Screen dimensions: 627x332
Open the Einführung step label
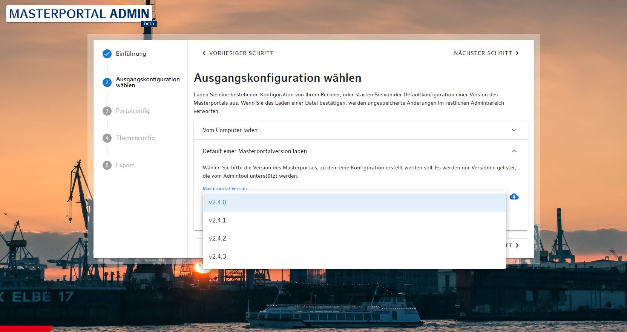131,54
